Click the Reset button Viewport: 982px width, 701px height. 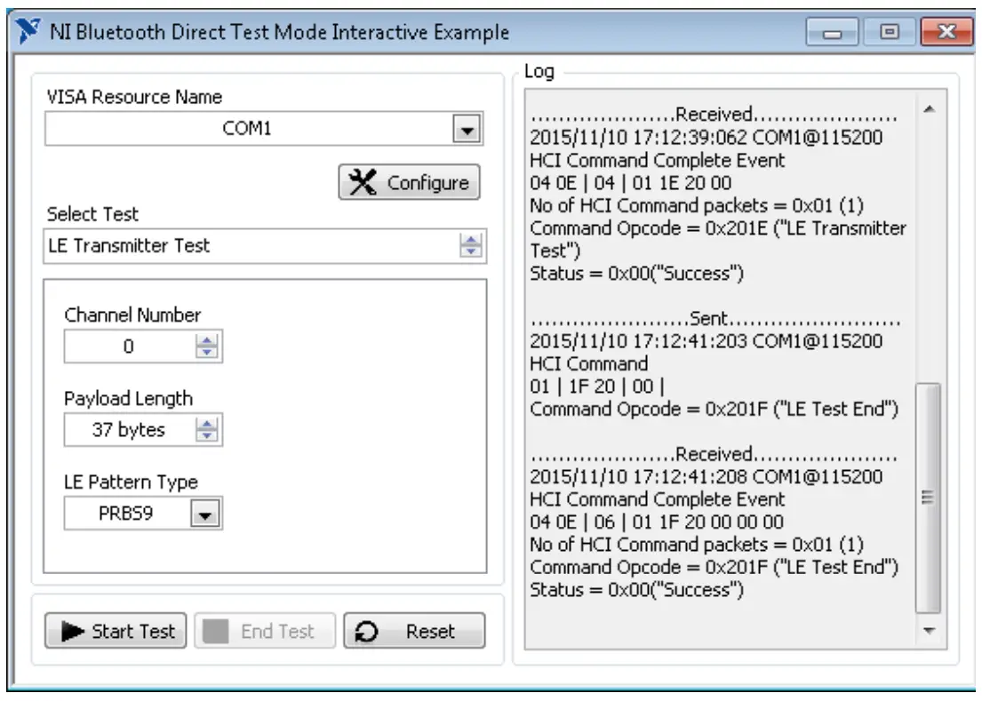coord(414,631)
